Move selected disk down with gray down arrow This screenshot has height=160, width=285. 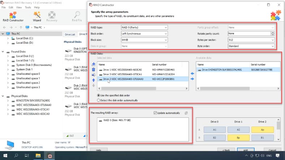93,85
